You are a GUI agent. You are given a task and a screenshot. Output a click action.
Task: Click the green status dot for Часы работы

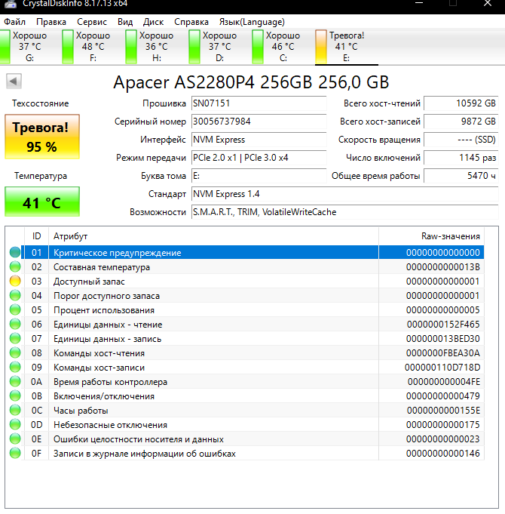click(x=15, y=410)
